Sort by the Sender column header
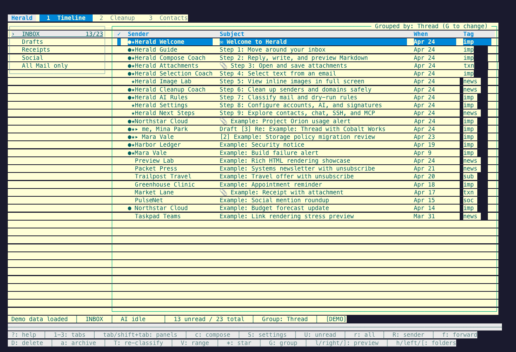 click(138, 34)
